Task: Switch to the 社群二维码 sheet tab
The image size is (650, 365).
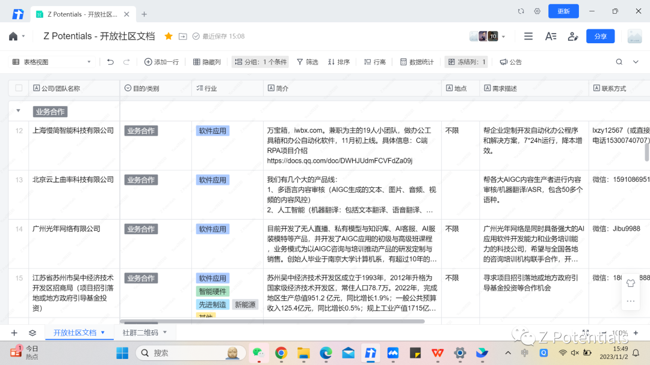Action: click(144, 333)
